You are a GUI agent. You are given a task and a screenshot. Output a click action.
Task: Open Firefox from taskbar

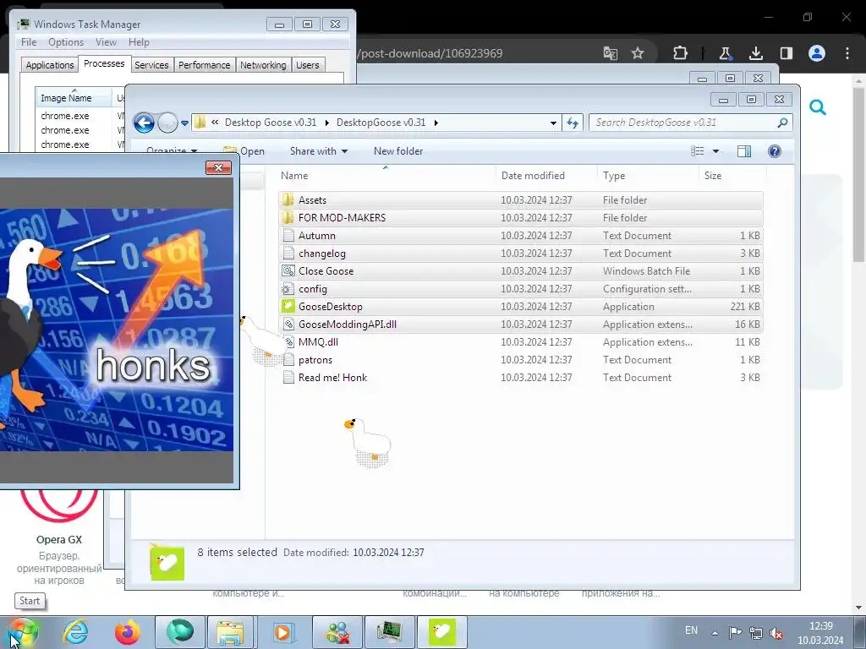tap(127, 632)
